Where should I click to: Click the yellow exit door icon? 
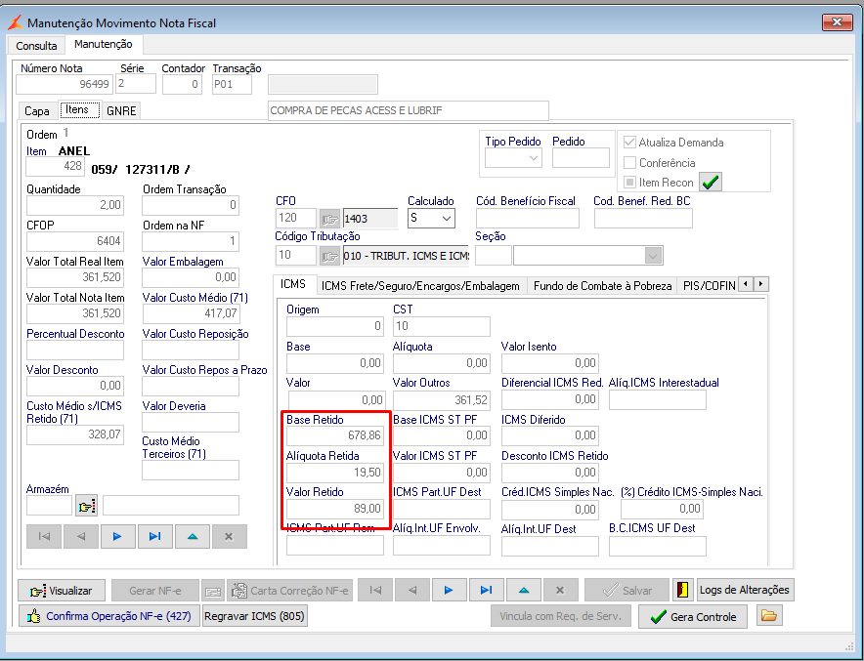point(683,590)
